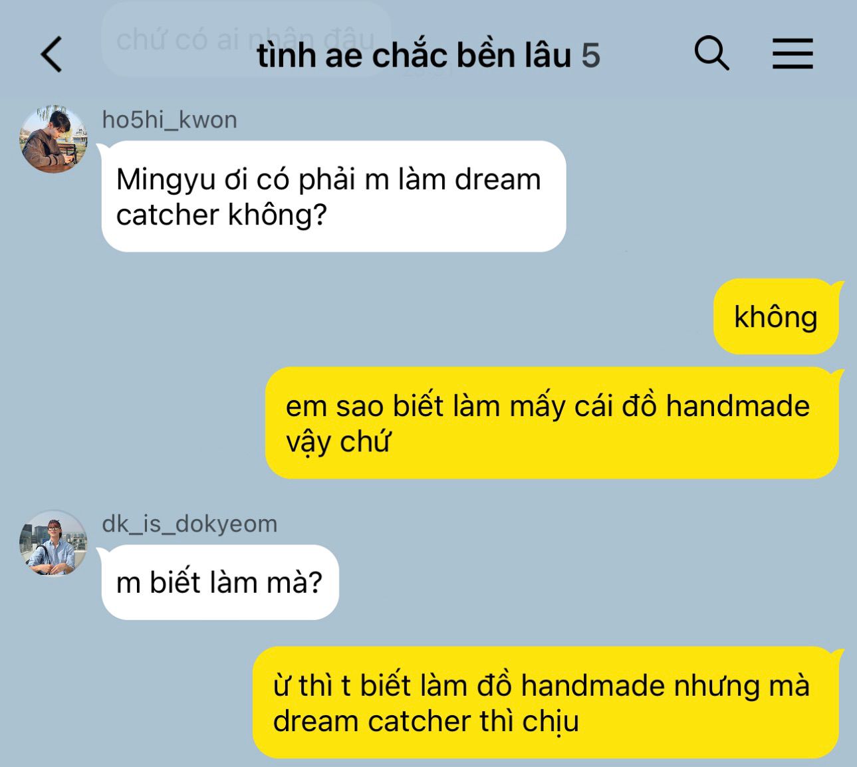View dk_is_dokyeom's profile picture

(53, 542)
